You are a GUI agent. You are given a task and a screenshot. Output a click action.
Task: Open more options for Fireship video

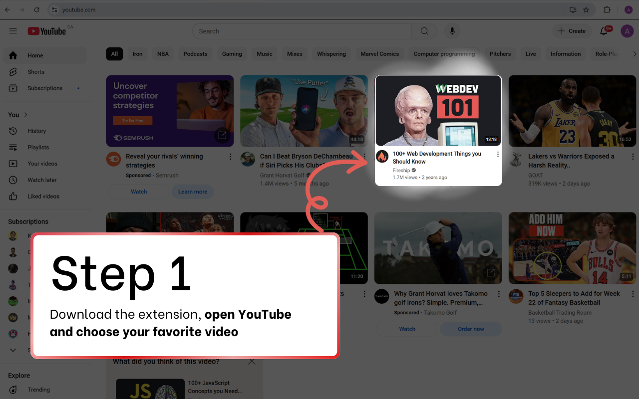point(498,155)
